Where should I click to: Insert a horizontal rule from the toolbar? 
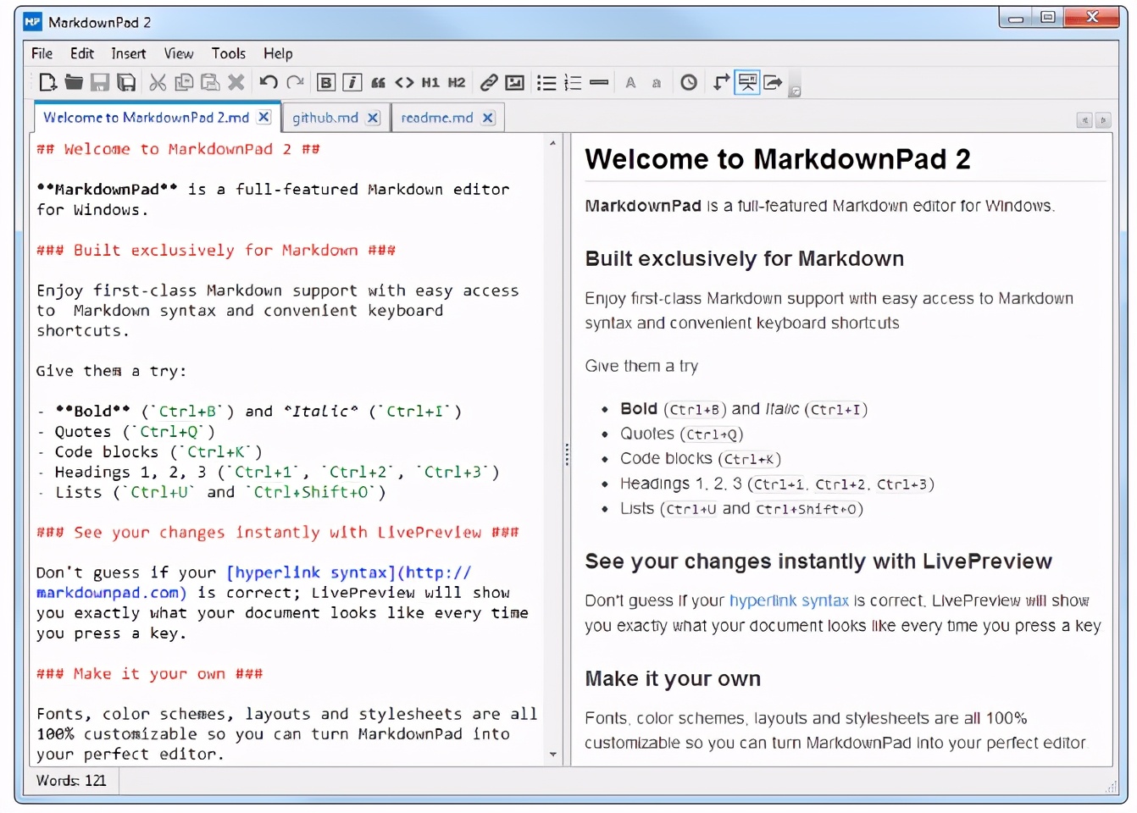pyautogui.click(x=599, y=82)
